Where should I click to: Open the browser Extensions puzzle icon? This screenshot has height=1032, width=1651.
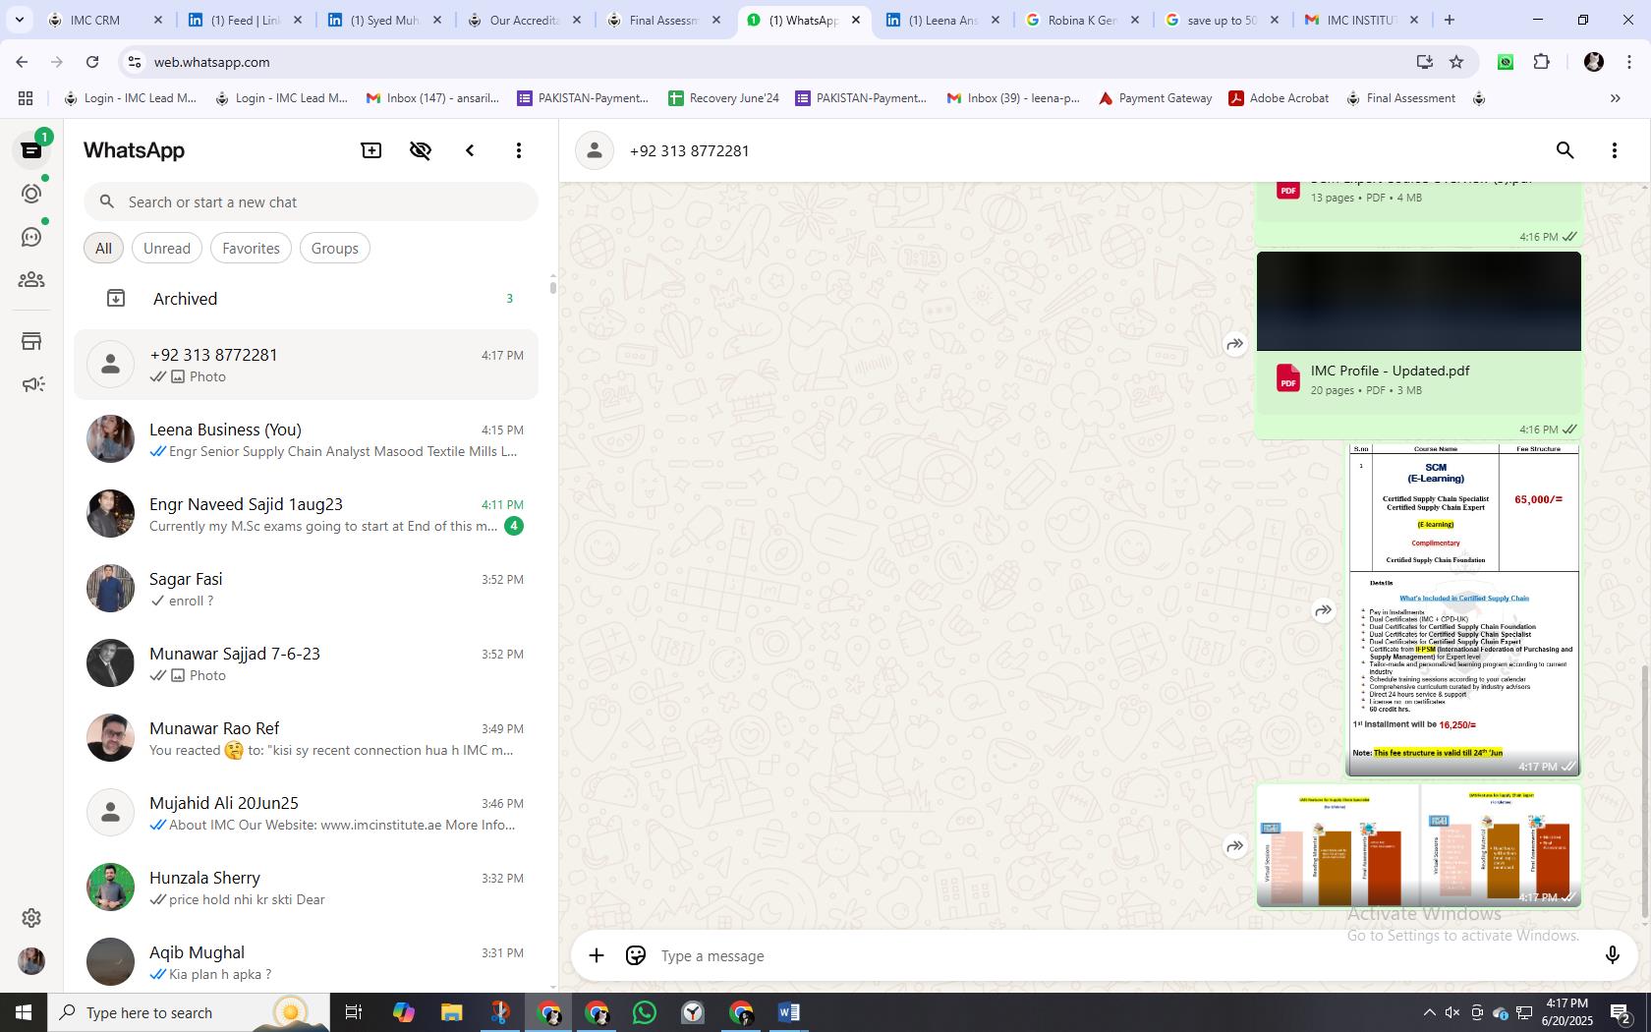click(x=1541, y=62)
